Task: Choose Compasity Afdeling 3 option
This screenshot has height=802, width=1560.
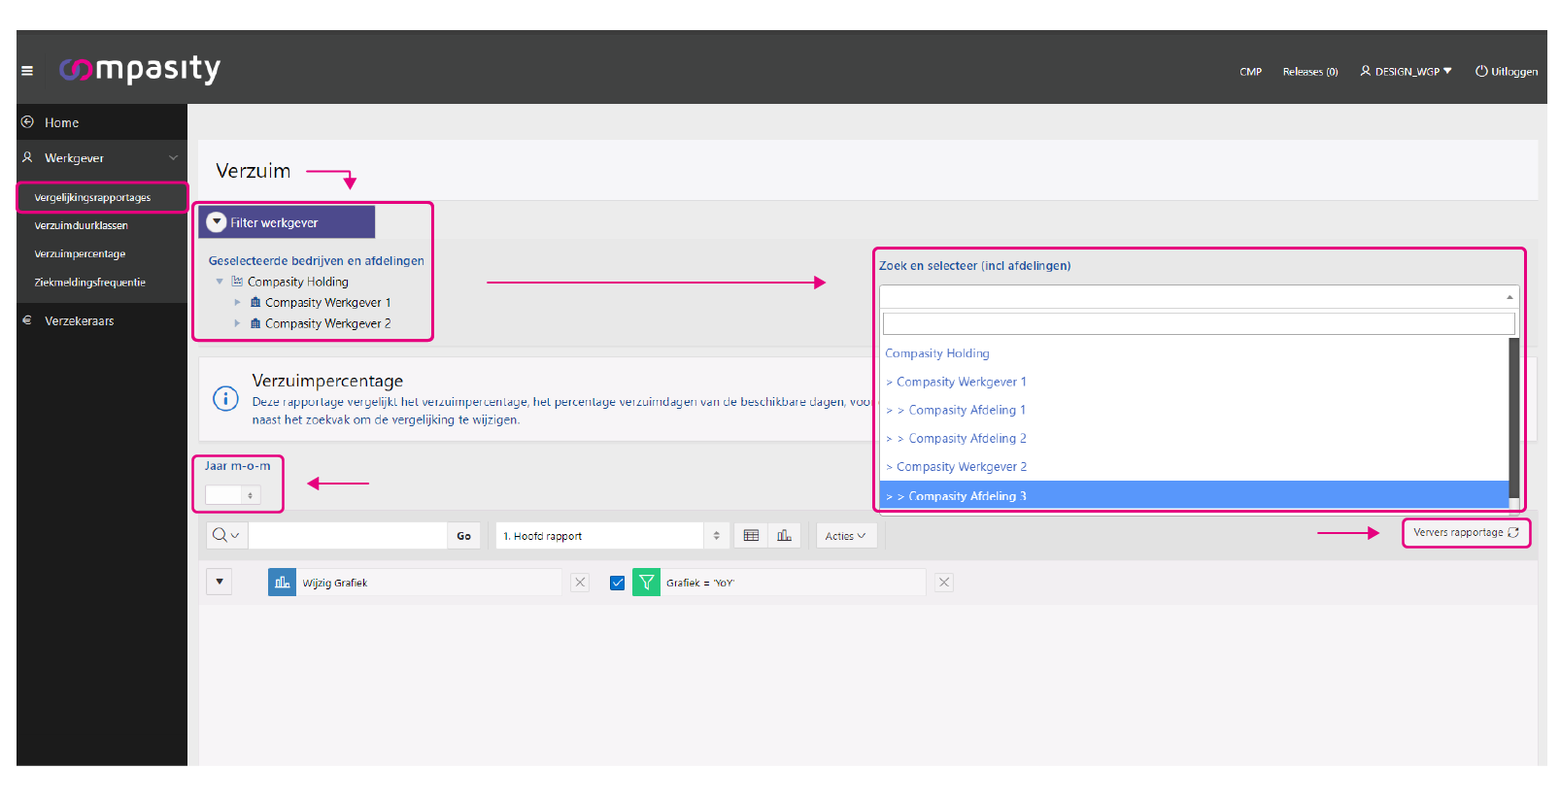Action: click(x=1194, y=494)
